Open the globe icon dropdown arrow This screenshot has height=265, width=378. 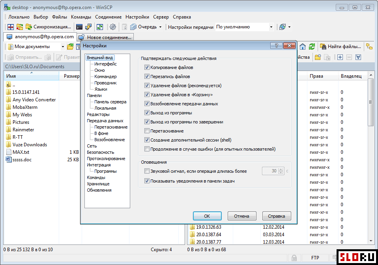290,27
